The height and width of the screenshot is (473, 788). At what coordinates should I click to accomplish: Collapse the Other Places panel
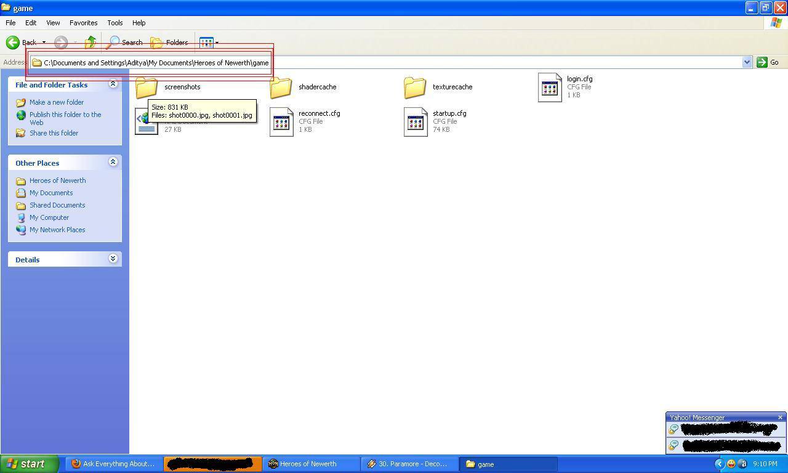coord(113,162)
